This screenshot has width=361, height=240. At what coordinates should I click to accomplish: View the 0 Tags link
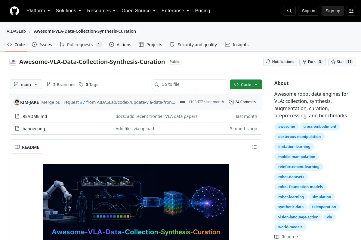click(88, 84)
